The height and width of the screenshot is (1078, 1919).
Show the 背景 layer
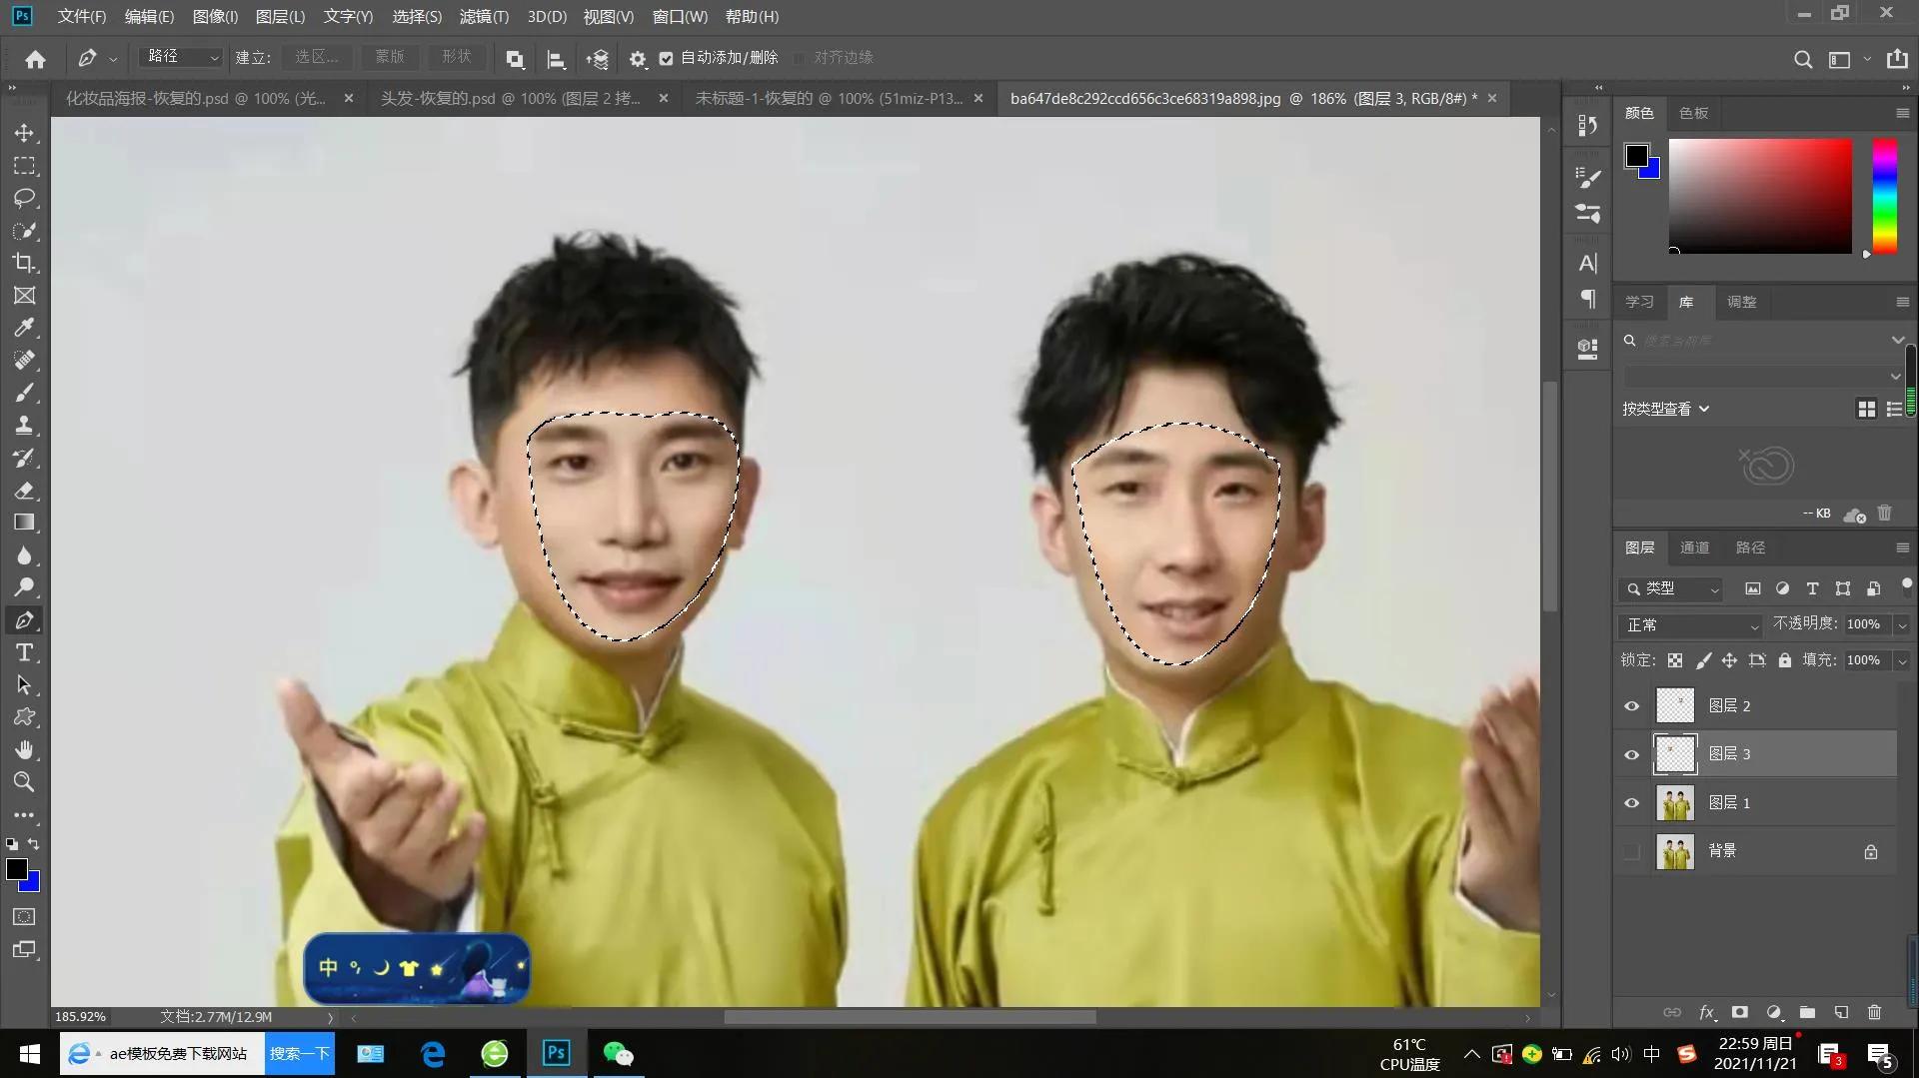click(x=1632, y=851)
